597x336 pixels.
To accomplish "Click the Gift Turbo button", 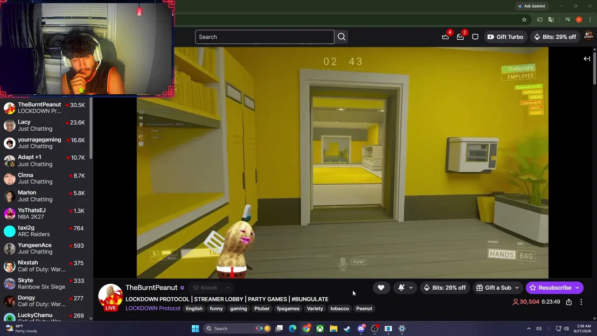I will [505, 37].
